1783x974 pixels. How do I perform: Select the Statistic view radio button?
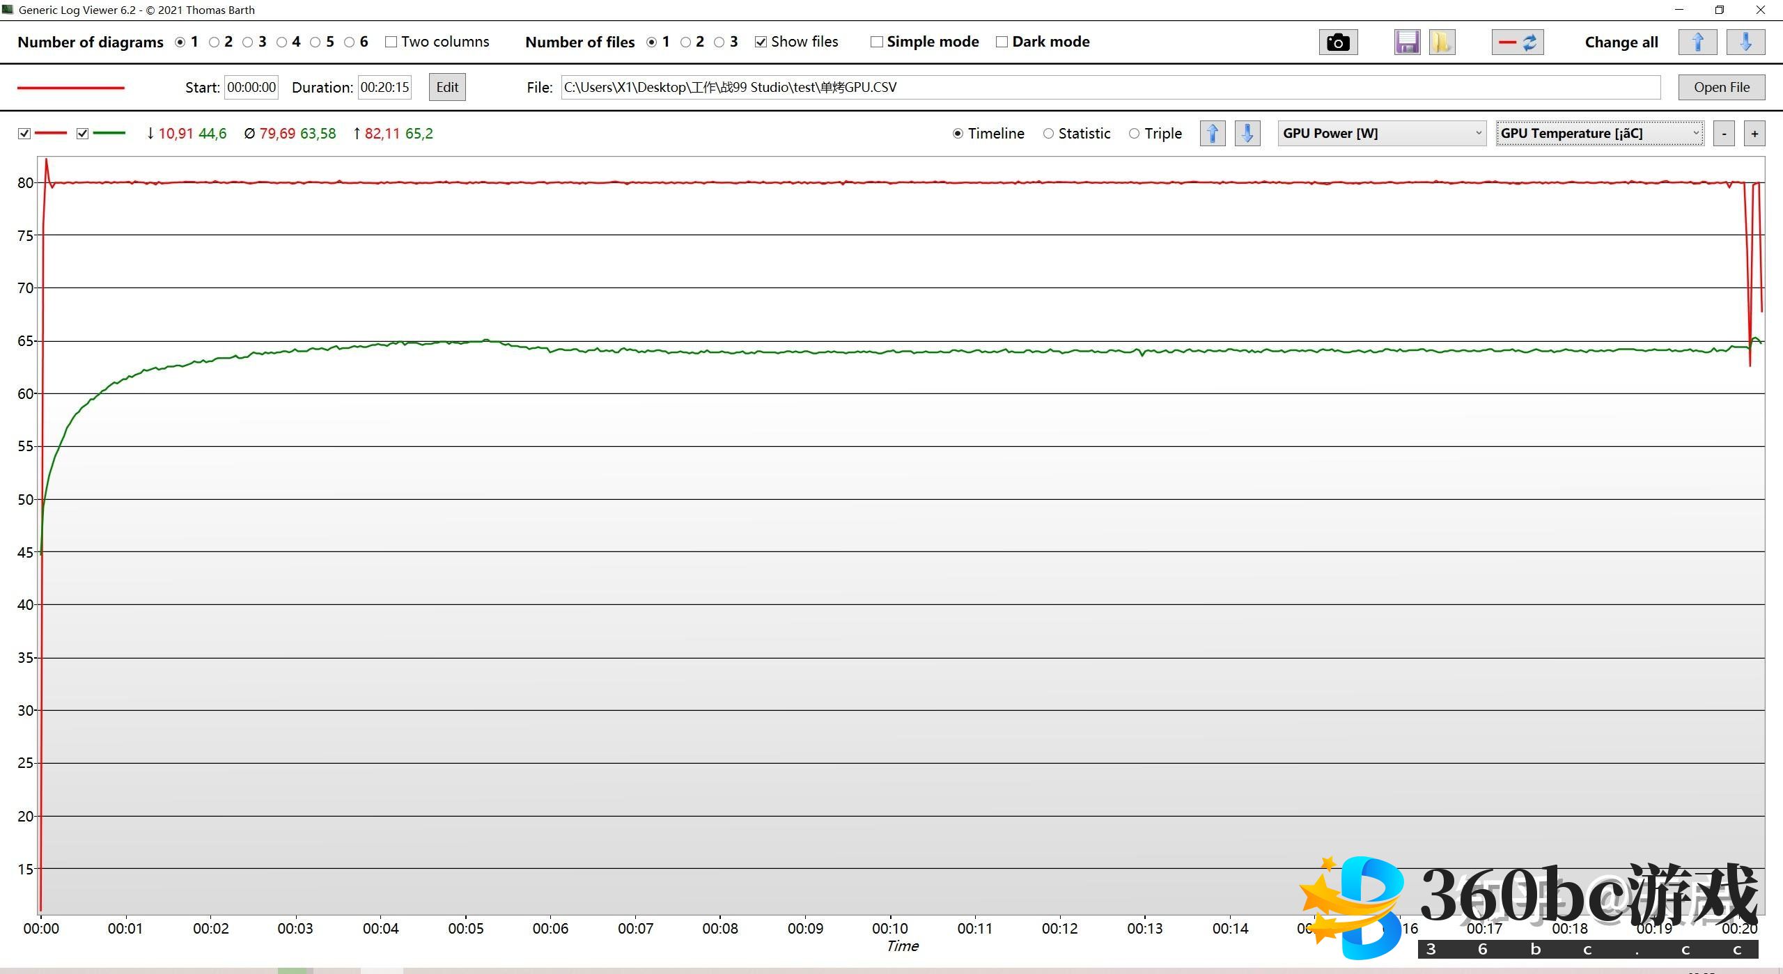click(x=1048, y=134)
